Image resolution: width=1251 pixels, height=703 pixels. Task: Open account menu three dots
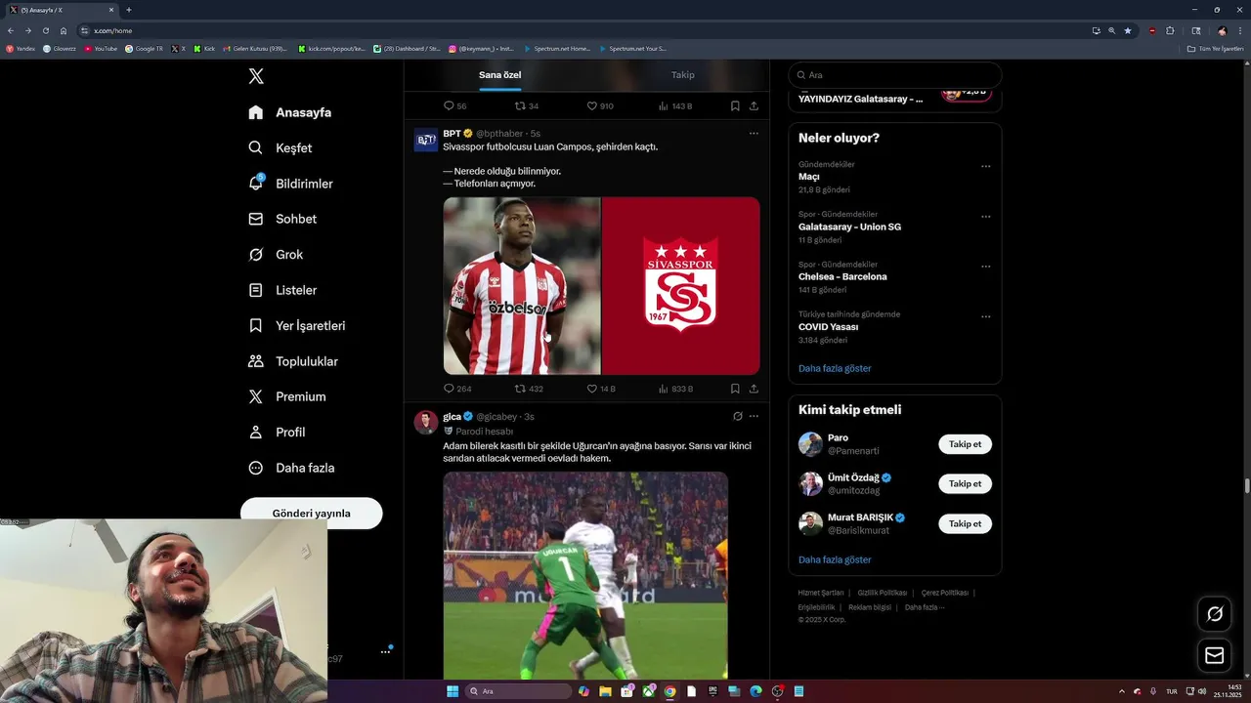(x=385, y=651)
